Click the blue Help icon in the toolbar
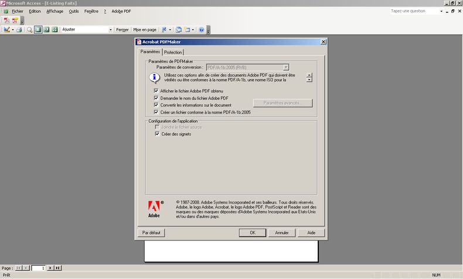The height and width of the screenshot is (279, 463). coord(202,29)
